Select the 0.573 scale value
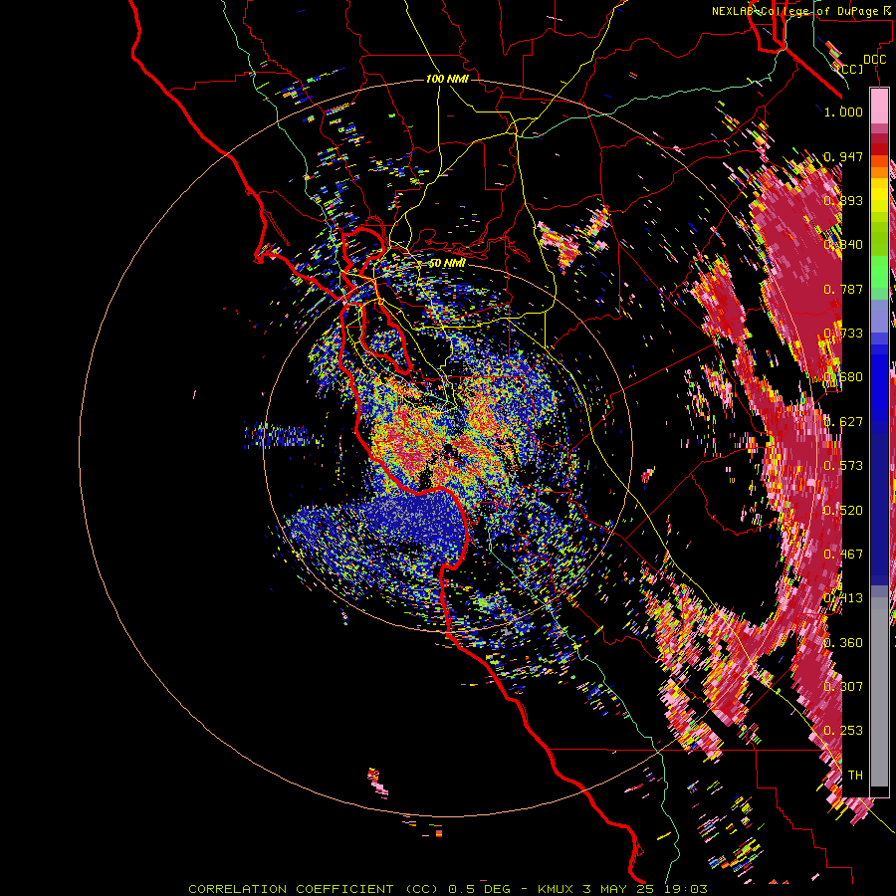896x896 pixels. (x=843, y=466)
